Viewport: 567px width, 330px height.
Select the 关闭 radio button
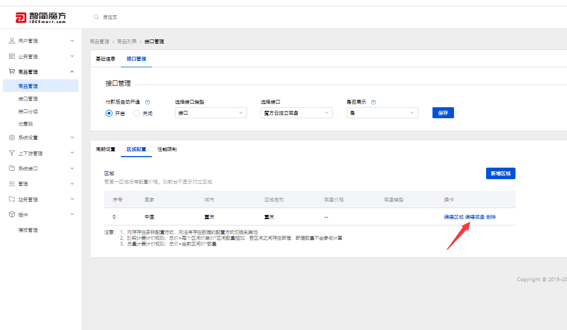click(x=137, y=113)
